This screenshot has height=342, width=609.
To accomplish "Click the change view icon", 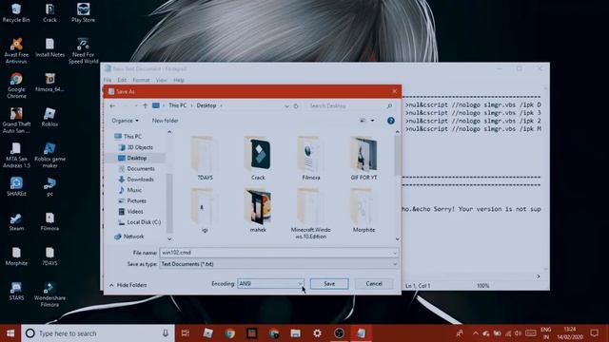I will [x=363, y=121].
